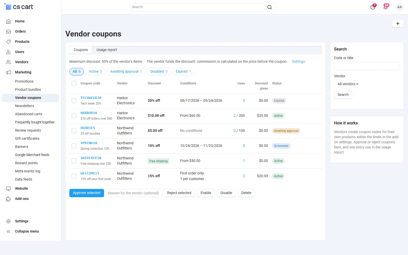
Task: Open notifications bell with badge 54
Action: [386, 7]
